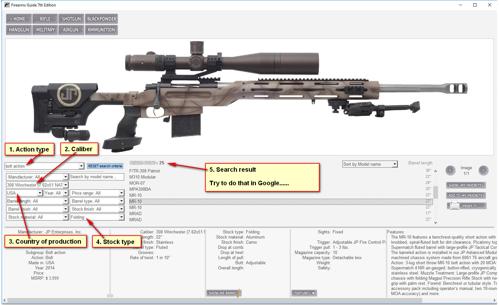Click the SHOW ME AMMO button
Image resolution: width=499 pixels, height=305 pixels.
(x=223, y=293)
